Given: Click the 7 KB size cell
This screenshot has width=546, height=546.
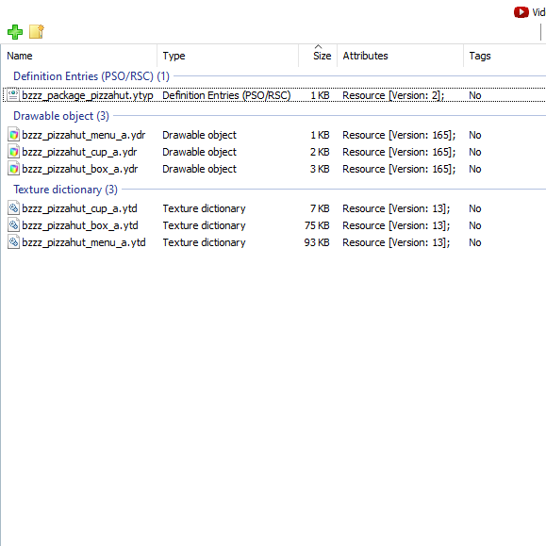Looking at the screenshot, I should tap(320, 208).
